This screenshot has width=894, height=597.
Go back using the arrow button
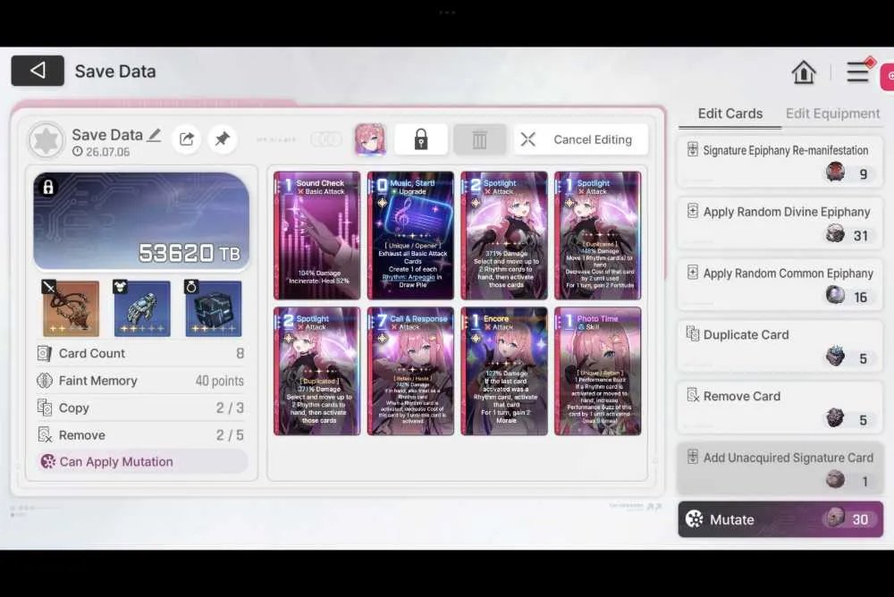[38, 71]
